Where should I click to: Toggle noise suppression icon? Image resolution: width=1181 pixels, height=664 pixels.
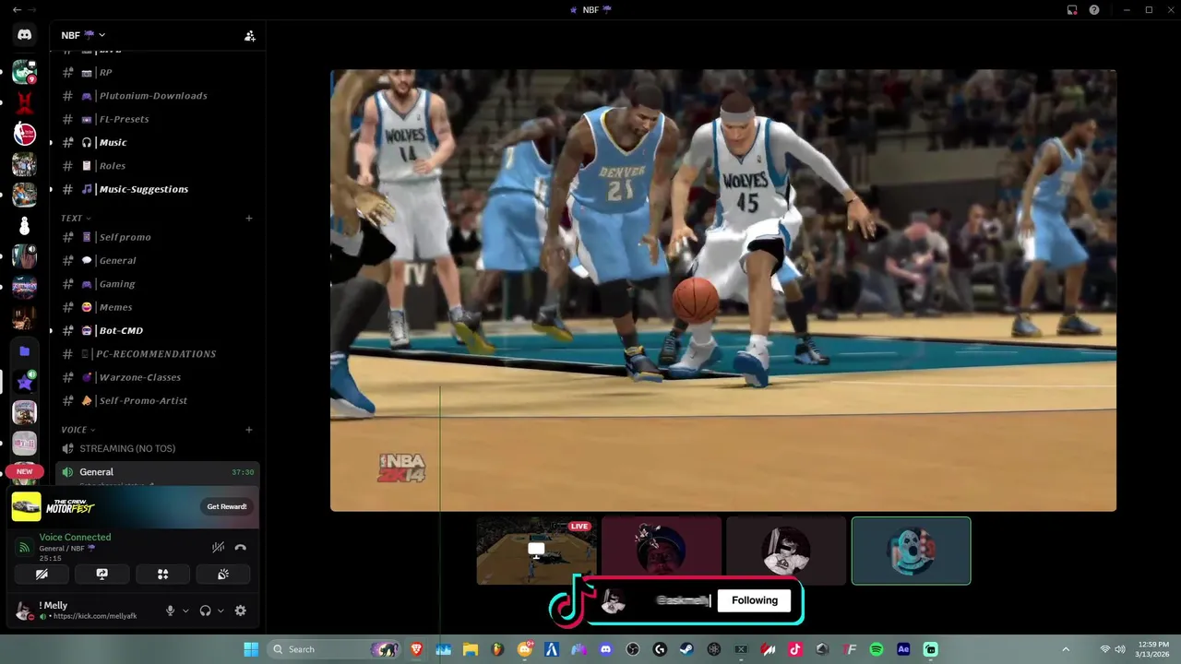(x=218, y=547)
